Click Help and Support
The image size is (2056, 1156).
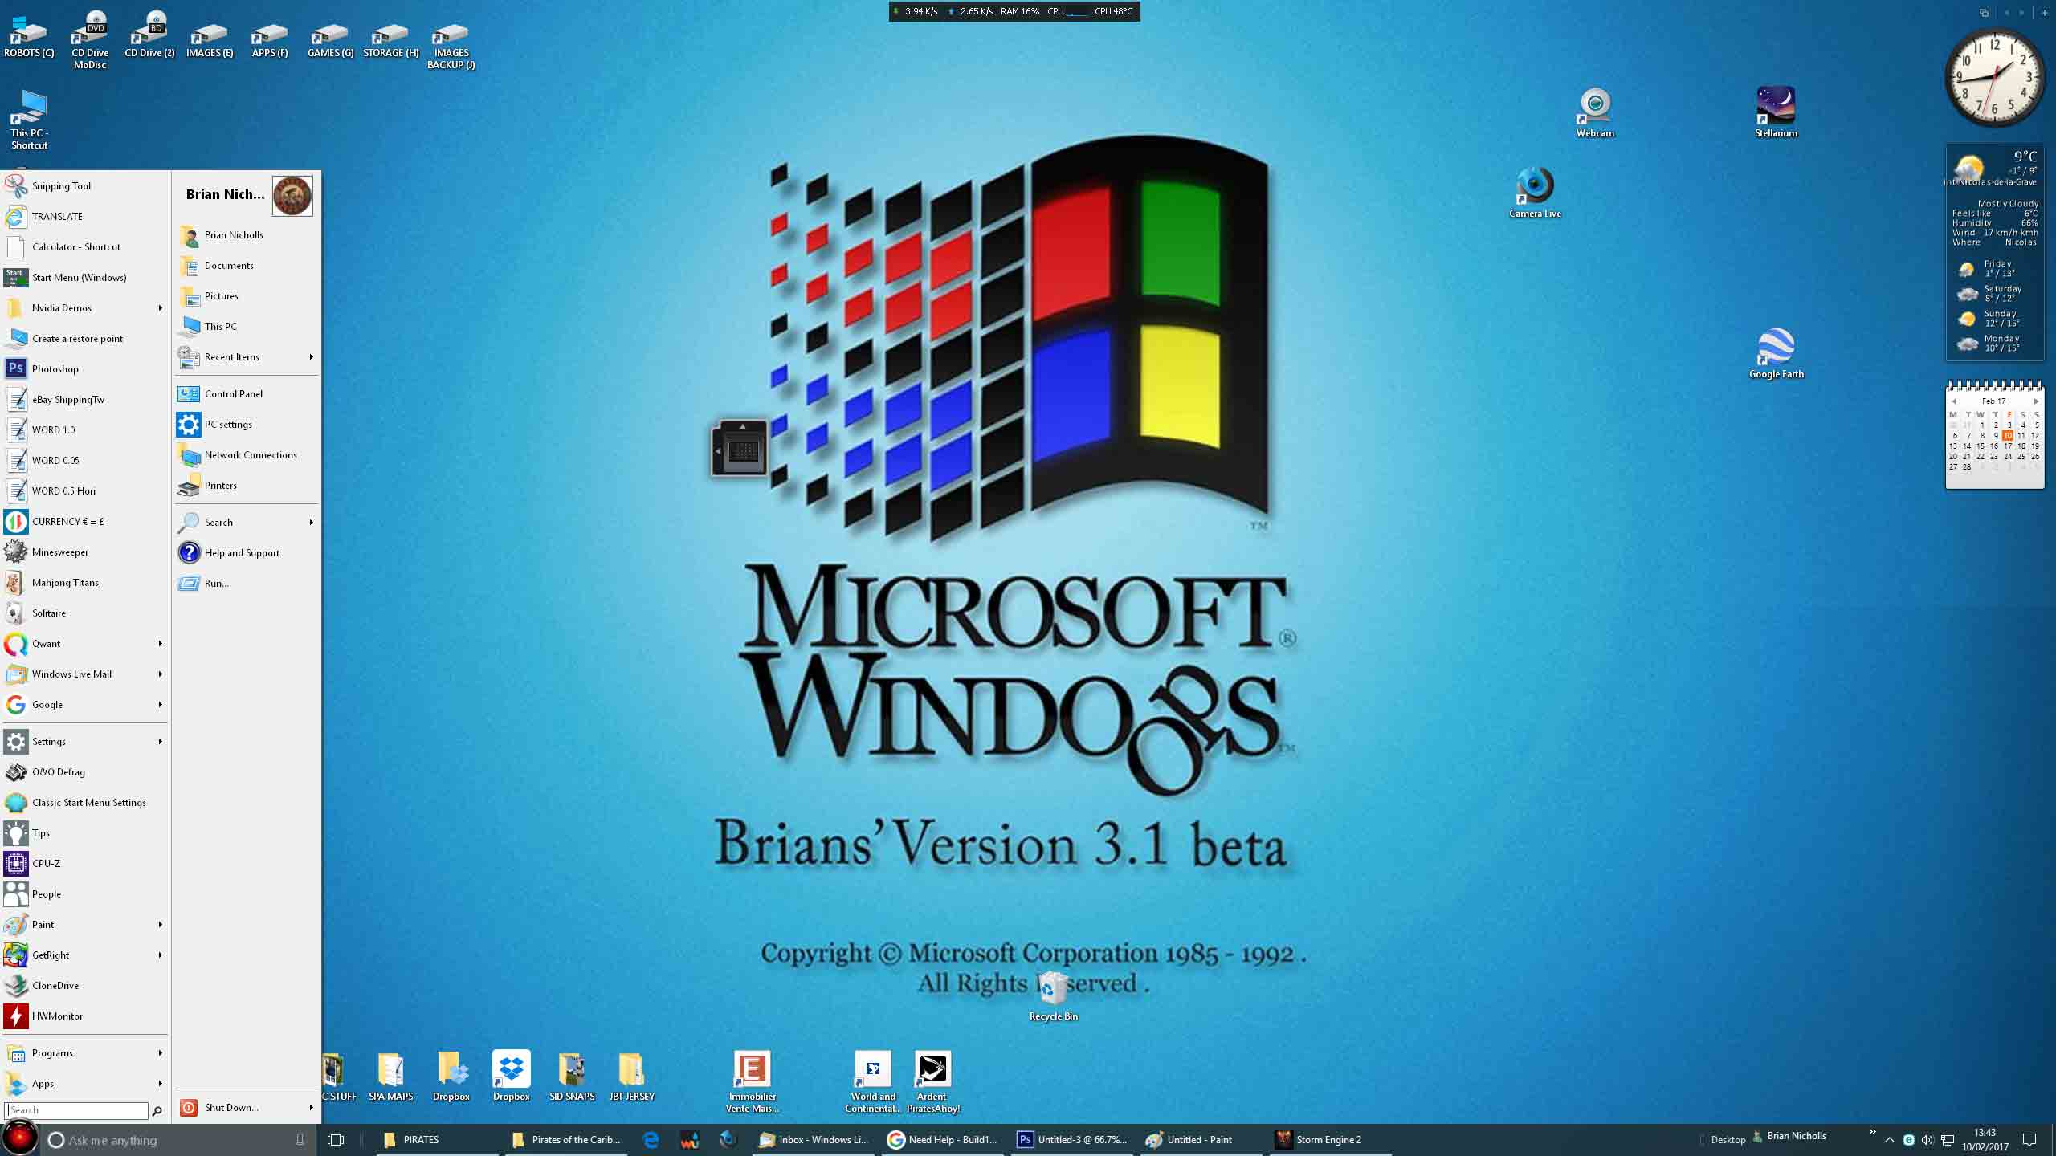pos(247,552)
